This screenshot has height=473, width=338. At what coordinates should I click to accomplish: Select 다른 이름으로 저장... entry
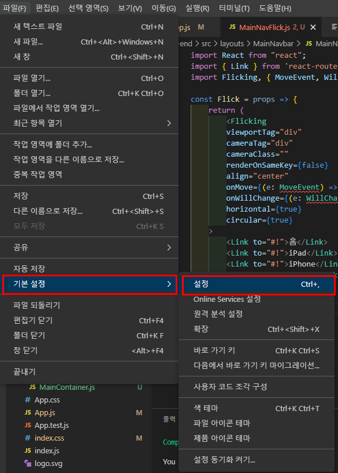pyautogui.click(x=89, y=211)
